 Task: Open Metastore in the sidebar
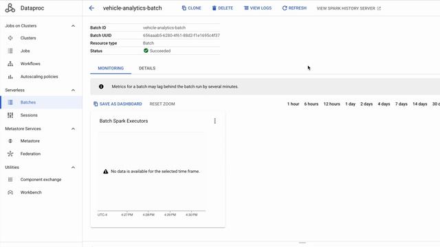(x=30, y=141)
